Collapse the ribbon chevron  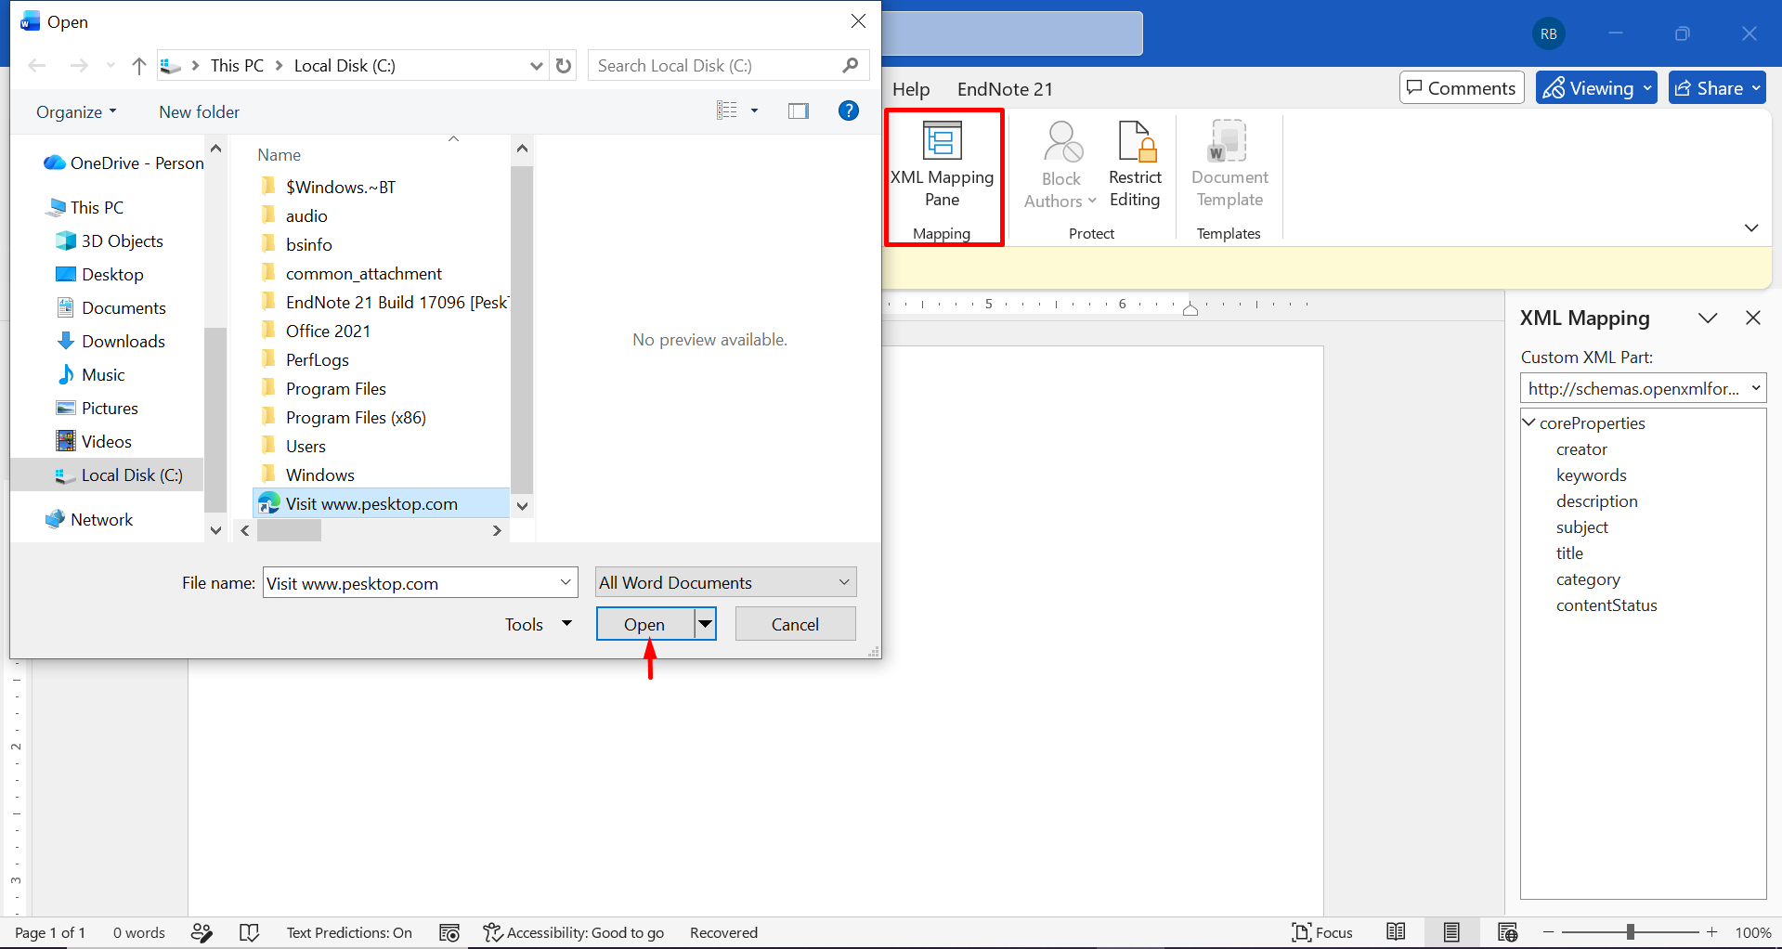pyautogui.click(x=1751, y=227)
